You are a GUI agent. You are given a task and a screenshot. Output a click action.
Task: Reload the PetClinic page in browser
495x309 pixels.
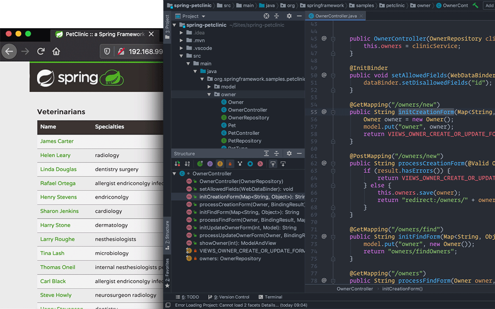pyautogui.click(x=41, y=51)
